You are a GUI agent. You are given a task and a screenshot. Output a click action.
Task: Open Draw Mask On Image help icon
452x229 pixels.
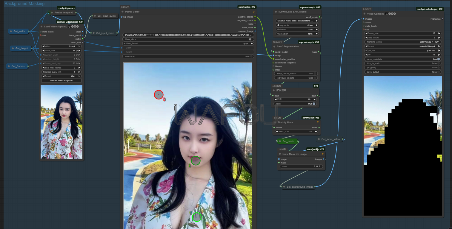click(x=323, y=154)
